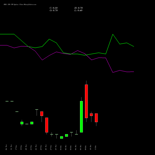Select the tall green candle for 08 Dec
The height and width of the screenshot is (155, 155).
[82, 117]
